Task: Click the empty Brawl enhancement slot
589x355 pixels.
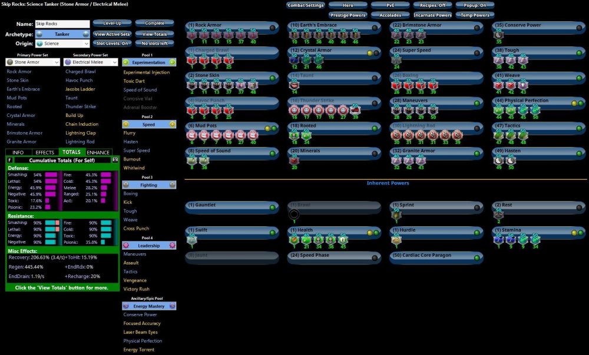Action: (294, 215)
